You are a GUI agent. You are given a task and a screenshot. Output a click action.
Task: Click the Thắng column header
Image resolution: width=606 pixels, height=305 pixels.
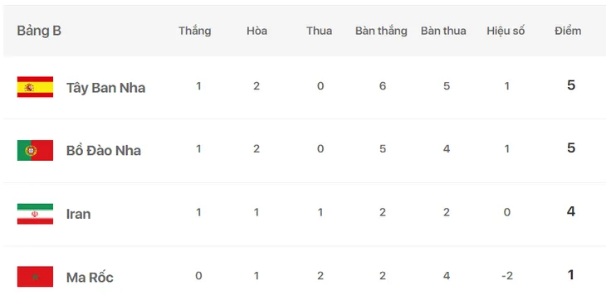pos(195,31)
